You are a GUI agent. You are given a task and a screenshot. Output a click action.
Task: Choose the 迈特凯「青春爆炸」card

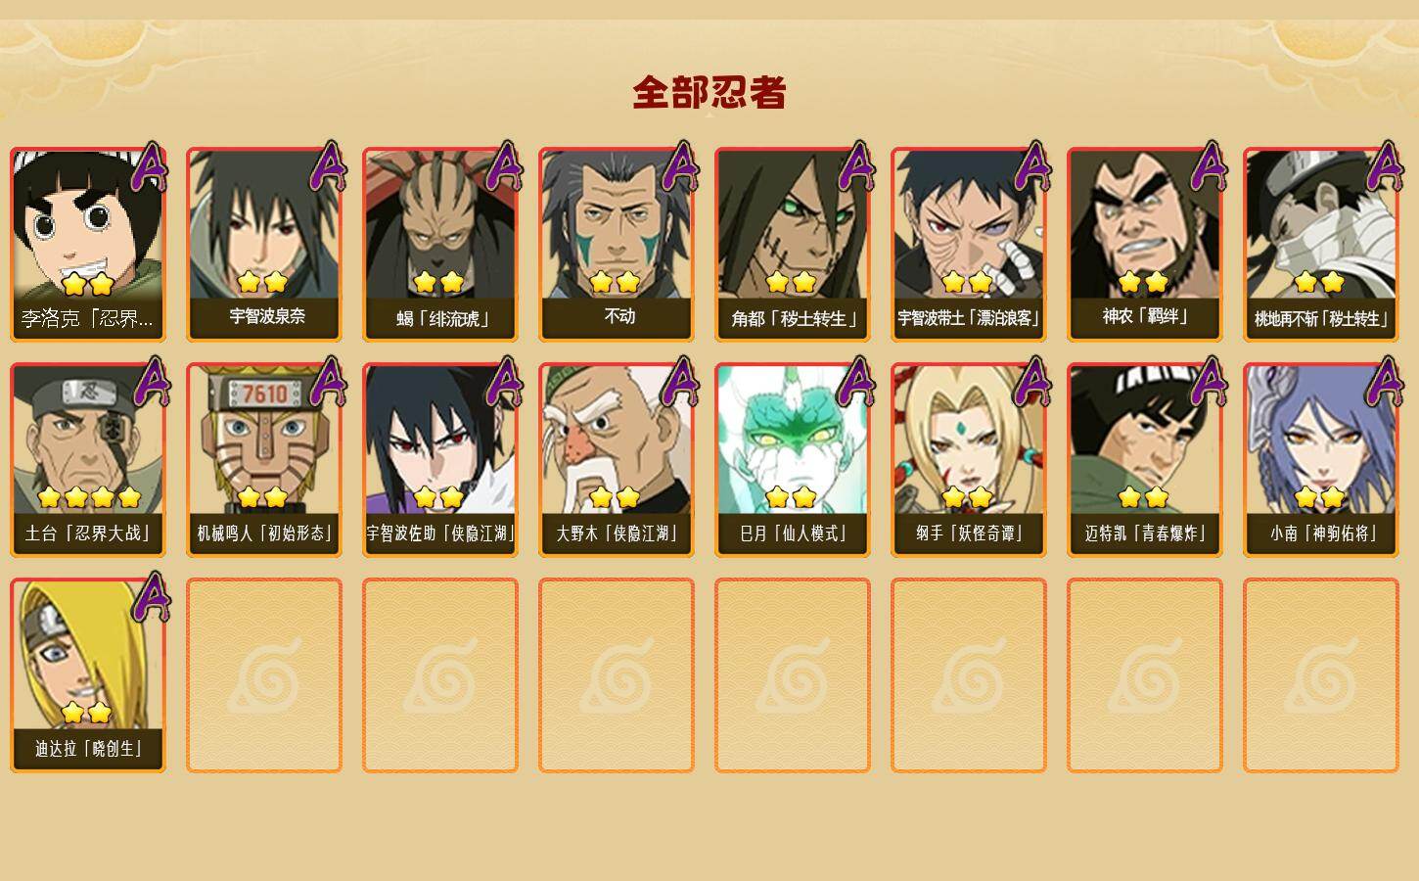(1145, 460)
